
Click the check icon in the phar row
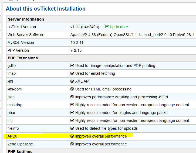(x=72, y=113)
